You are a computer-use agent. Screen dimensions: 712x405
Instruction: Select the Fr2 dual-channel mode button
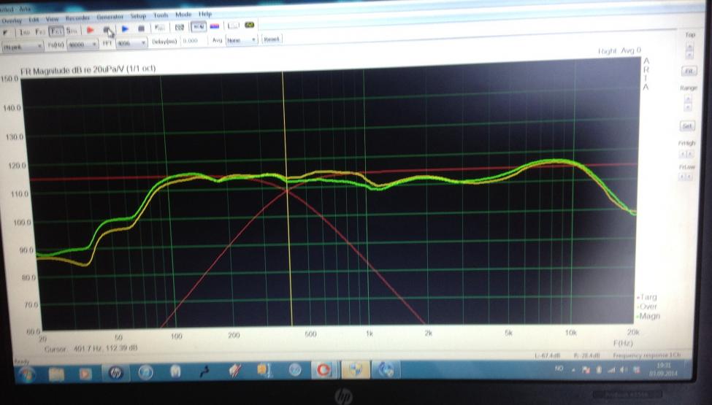click(40, 32)
